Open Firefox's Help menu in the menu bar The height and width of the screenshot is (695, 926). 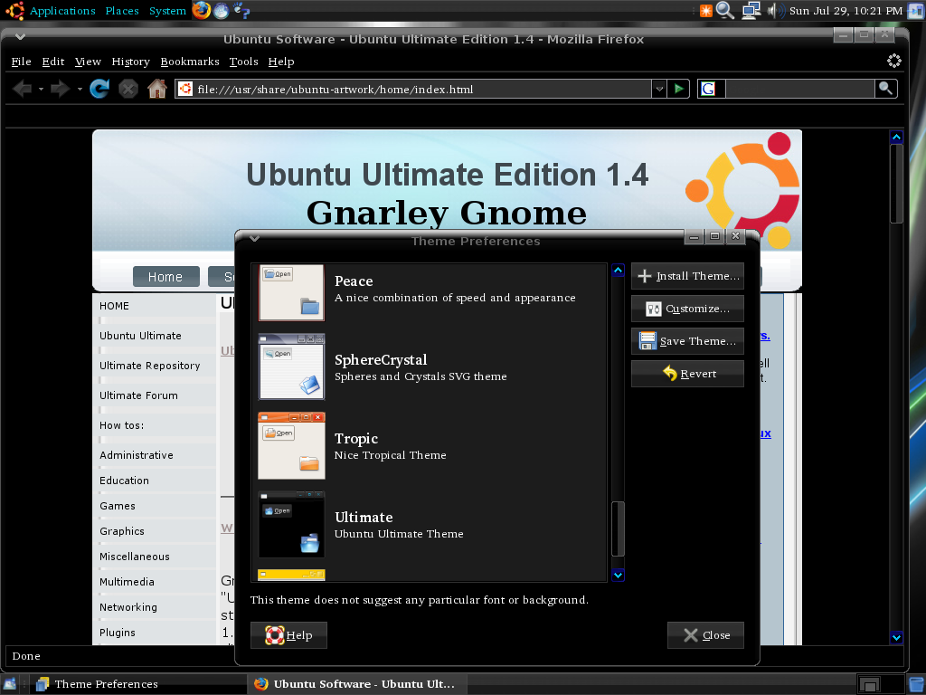pyautogui.click(x=281, y=62)
